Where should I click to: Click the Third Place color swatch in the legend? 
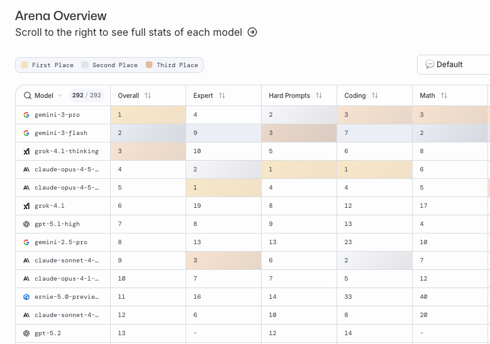(149, 65)
